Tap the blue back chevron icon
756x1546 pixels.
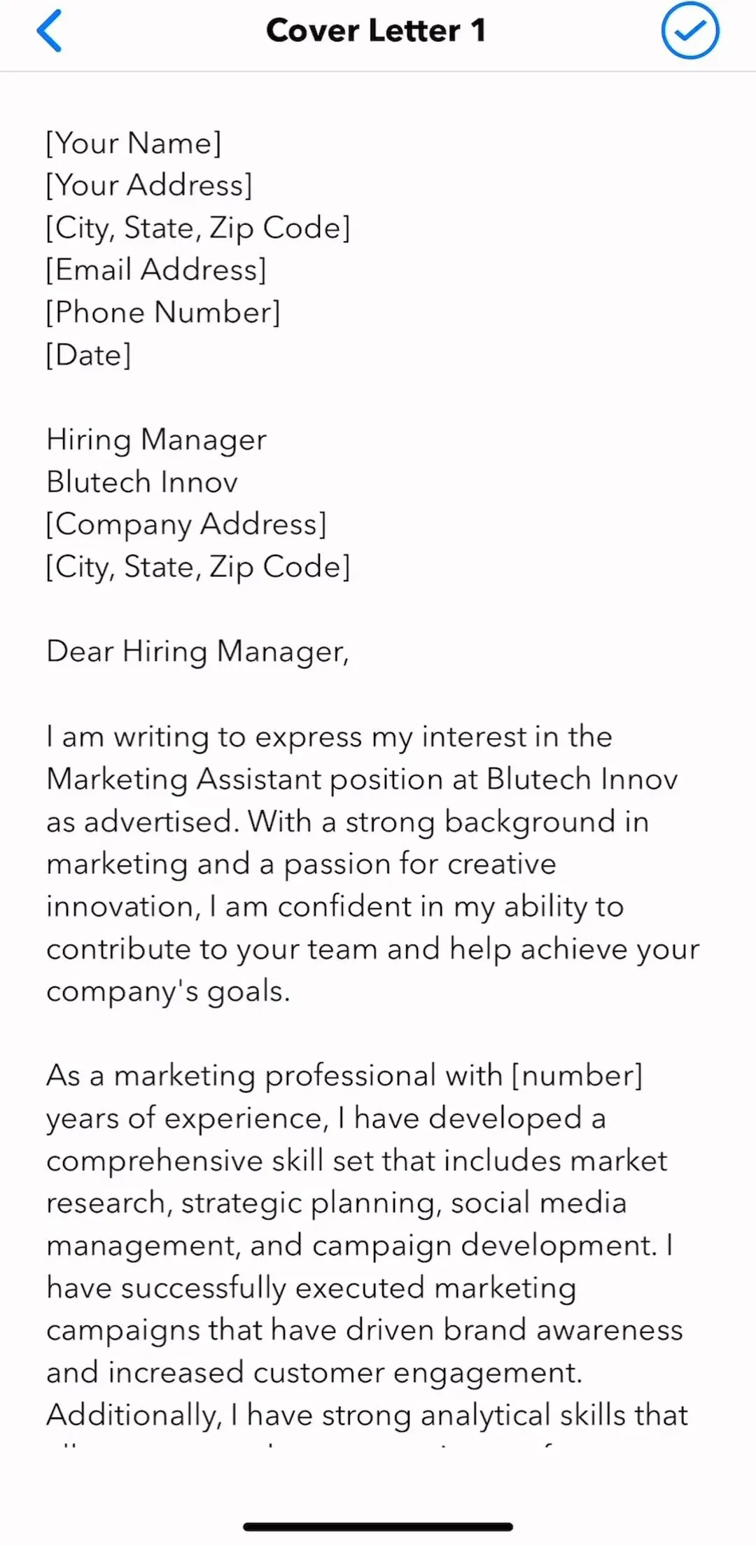click(50, 31)
